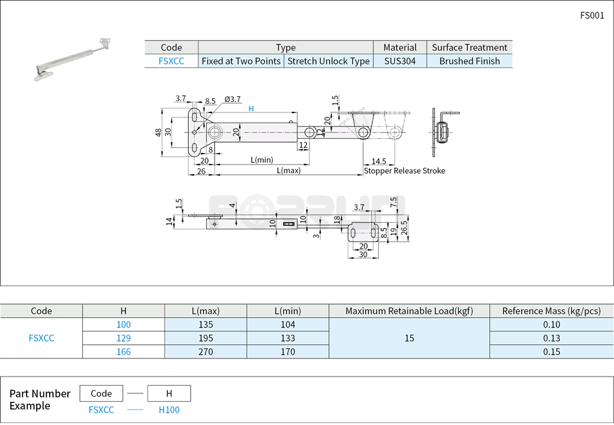Click the Stretch Unlock Type cell
The width and height of the screenshot is (614, 425).
pos(329,61)
